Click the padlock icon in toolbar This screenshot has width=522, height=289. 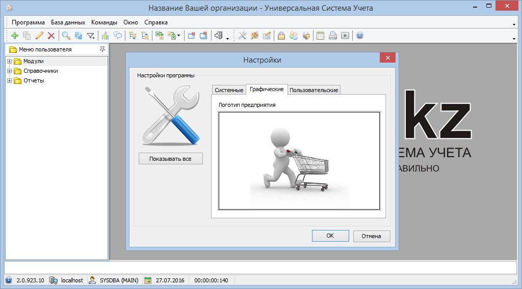tap(281, 36)
